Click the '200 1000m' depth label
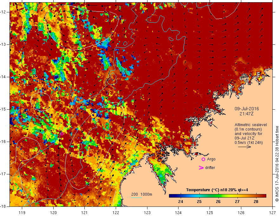279x216 pixels. tap(142, 194)
